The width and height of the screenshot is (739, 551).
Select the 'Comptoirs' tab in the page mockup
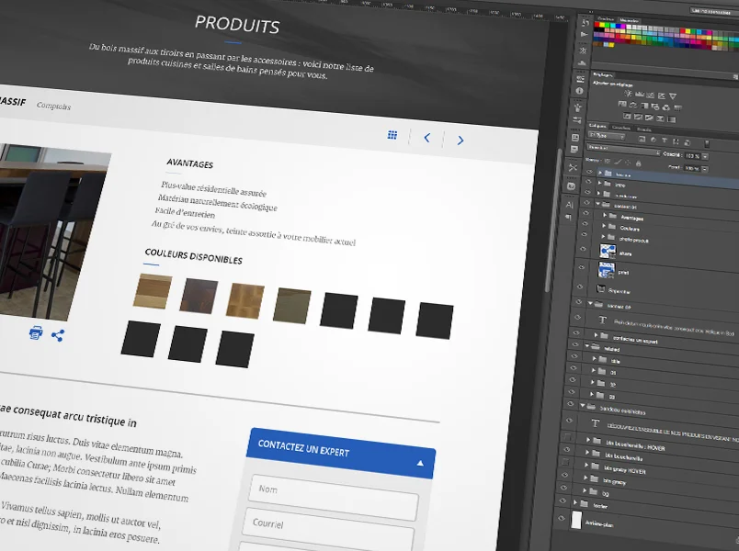click(x=53, y=106)
